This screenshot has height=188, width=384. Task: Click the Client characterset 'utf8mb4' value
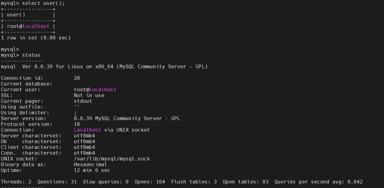click(84, 147)
